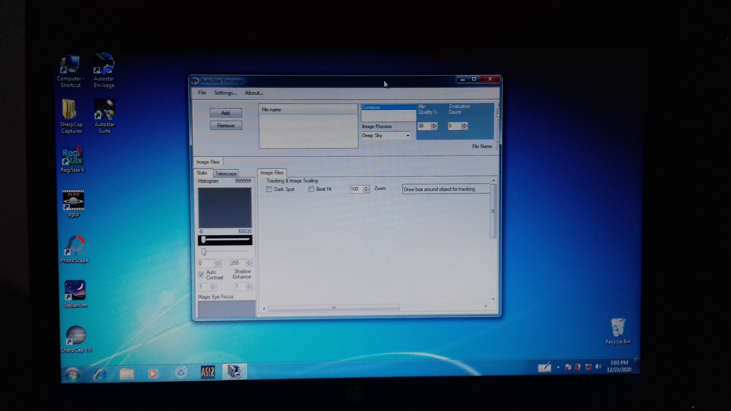731x411 pixels.
Task: Open the Settings... menu
Action: (225, 93)
